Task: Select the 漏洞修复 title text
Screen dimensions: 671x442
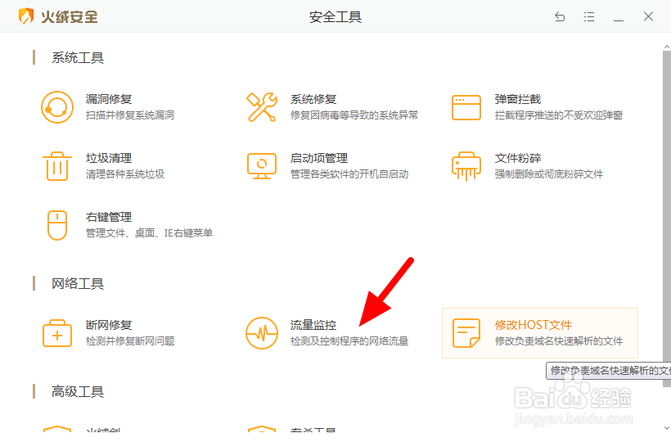Action: coord(109,99)
